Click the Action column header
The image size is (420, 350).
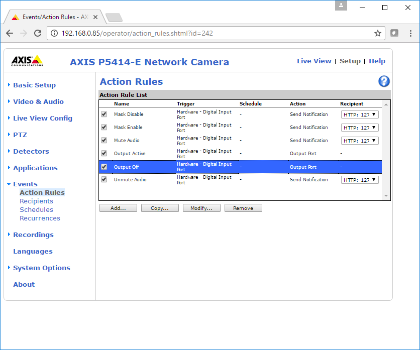tap(297, 104)
